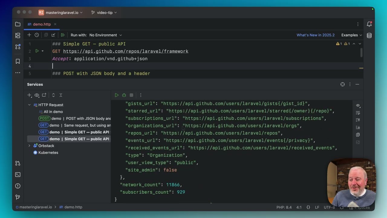Viewport: 387px width, 218px height.
Task: Run the GET request on line 2
Action: (37, 51)
